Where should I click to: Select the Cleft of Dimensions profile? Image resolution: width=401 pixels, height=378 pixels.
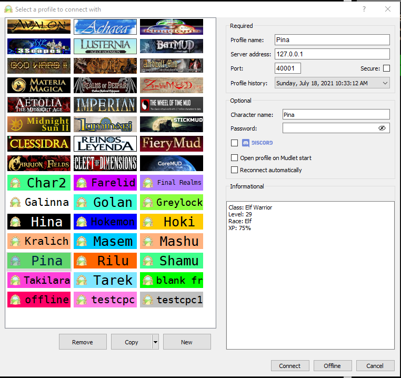105,163
